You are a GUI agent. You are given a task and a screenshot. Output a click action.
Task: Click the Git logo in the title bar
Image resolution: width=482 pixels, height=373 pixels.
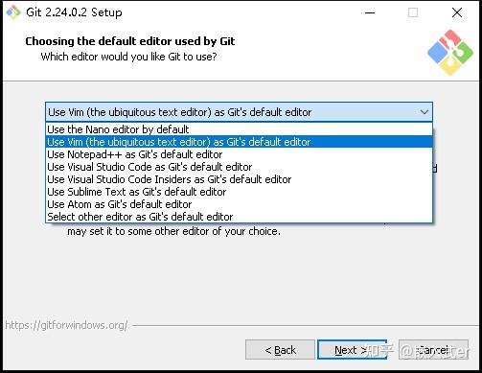coord(13,12)
